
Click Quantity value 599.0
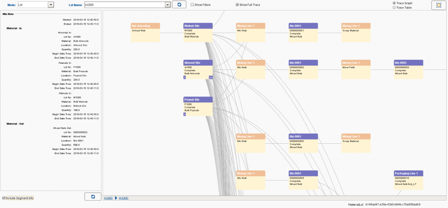pyautogui.click(x=77, y=145)
